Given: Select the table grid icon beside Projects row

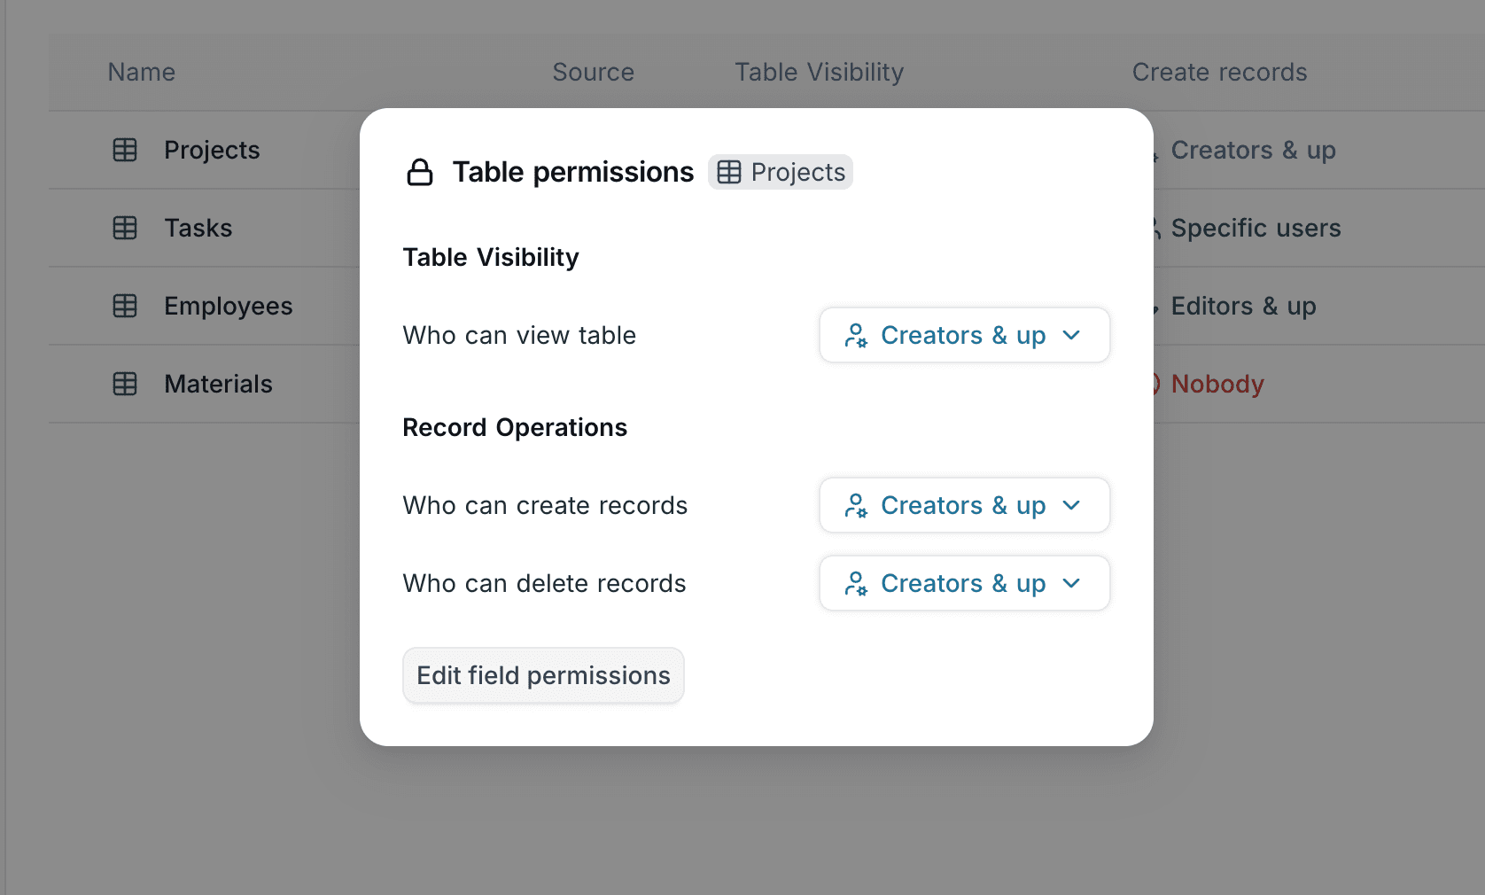Looking at the screenshot, I should pyautogui.click(x=124, y=150).
